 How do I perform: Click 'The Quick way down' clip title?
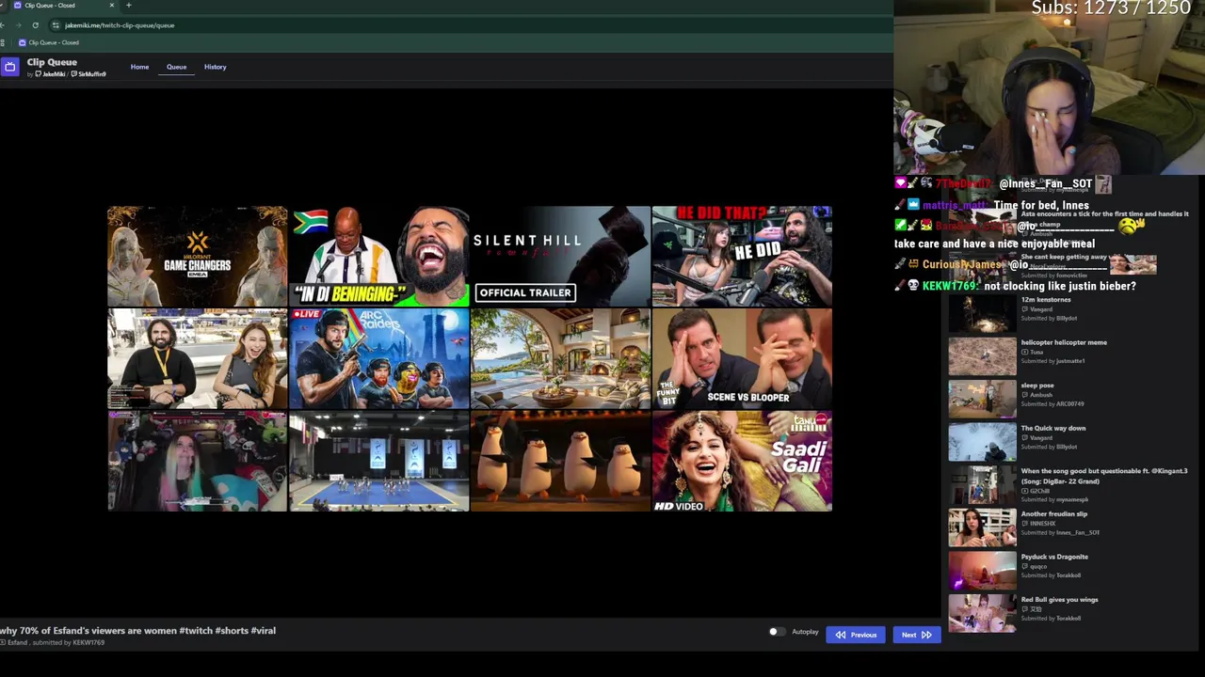click(x=1053, y=428)
